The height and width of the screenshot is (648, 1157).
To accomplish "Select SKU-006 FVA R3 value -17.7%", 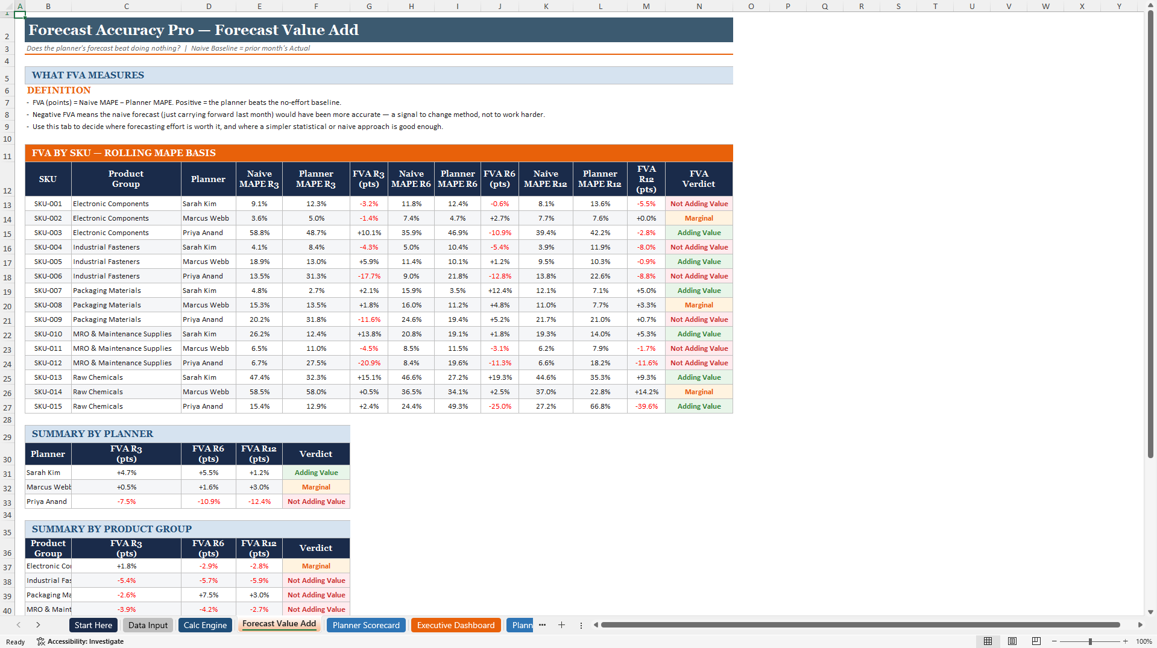I will [x=369, y=276].
